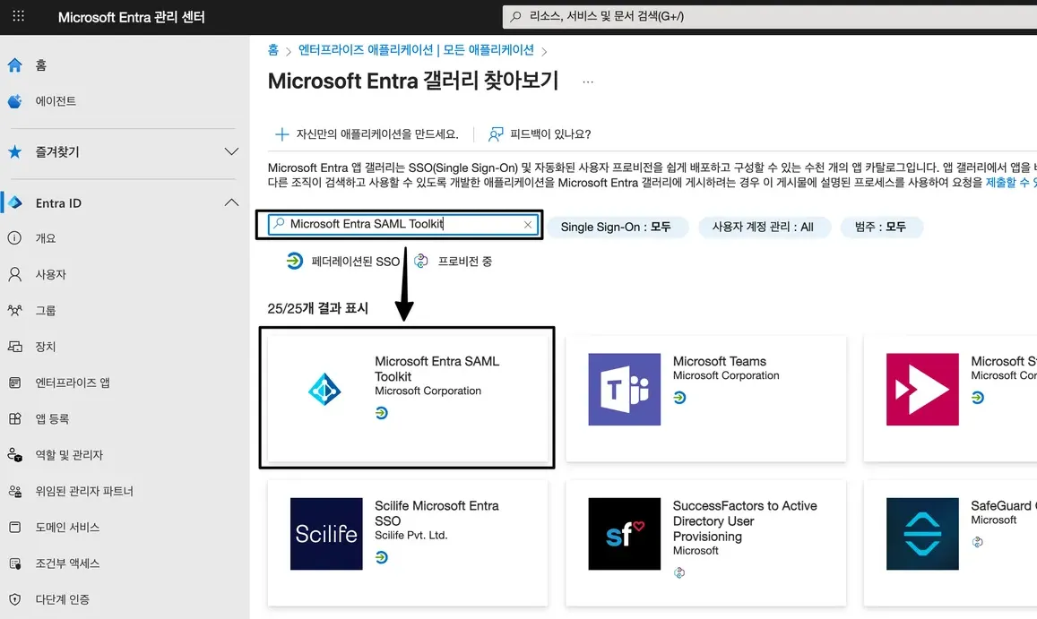The height and width of the screenshot is (619, 1037).
Task: Click the 25/25개 결과 표시 result count
Action: click(x=317, y=308)
